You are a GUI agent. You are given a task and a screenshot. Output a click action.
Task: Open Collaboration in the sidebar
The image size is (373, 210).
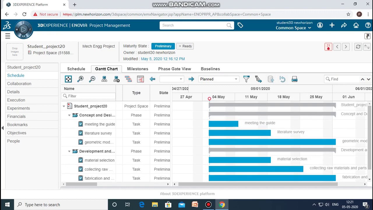[x=19, y=84]
